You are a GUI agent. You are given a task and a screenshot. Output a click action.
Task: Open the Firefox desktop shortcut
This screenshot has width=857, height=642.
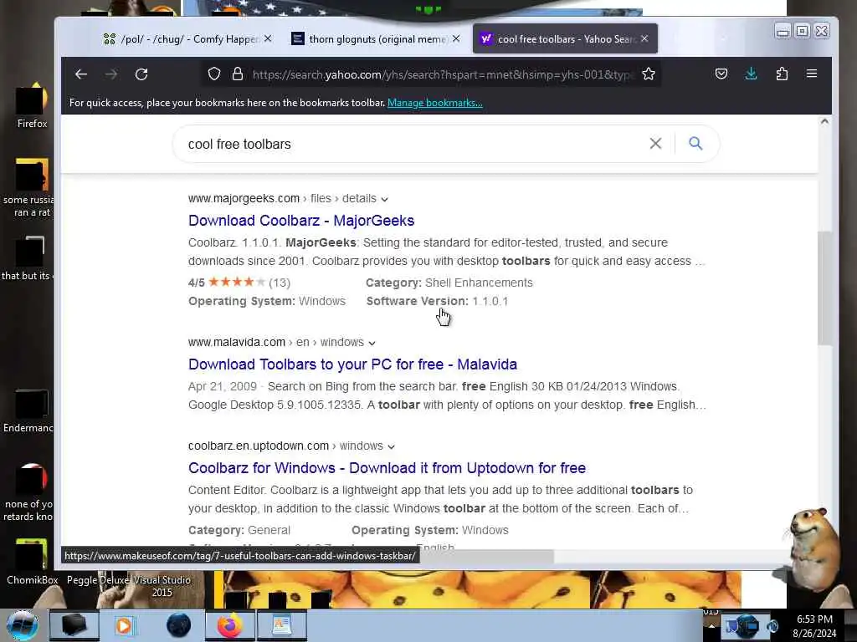pos(32,106)
